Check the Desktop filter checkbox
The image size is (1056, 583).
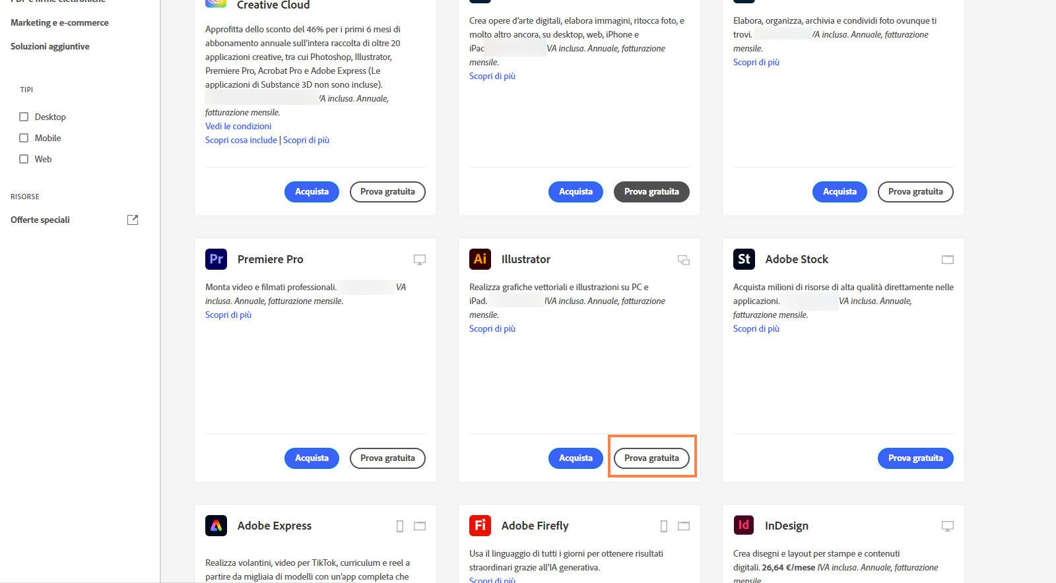point(24,117)
